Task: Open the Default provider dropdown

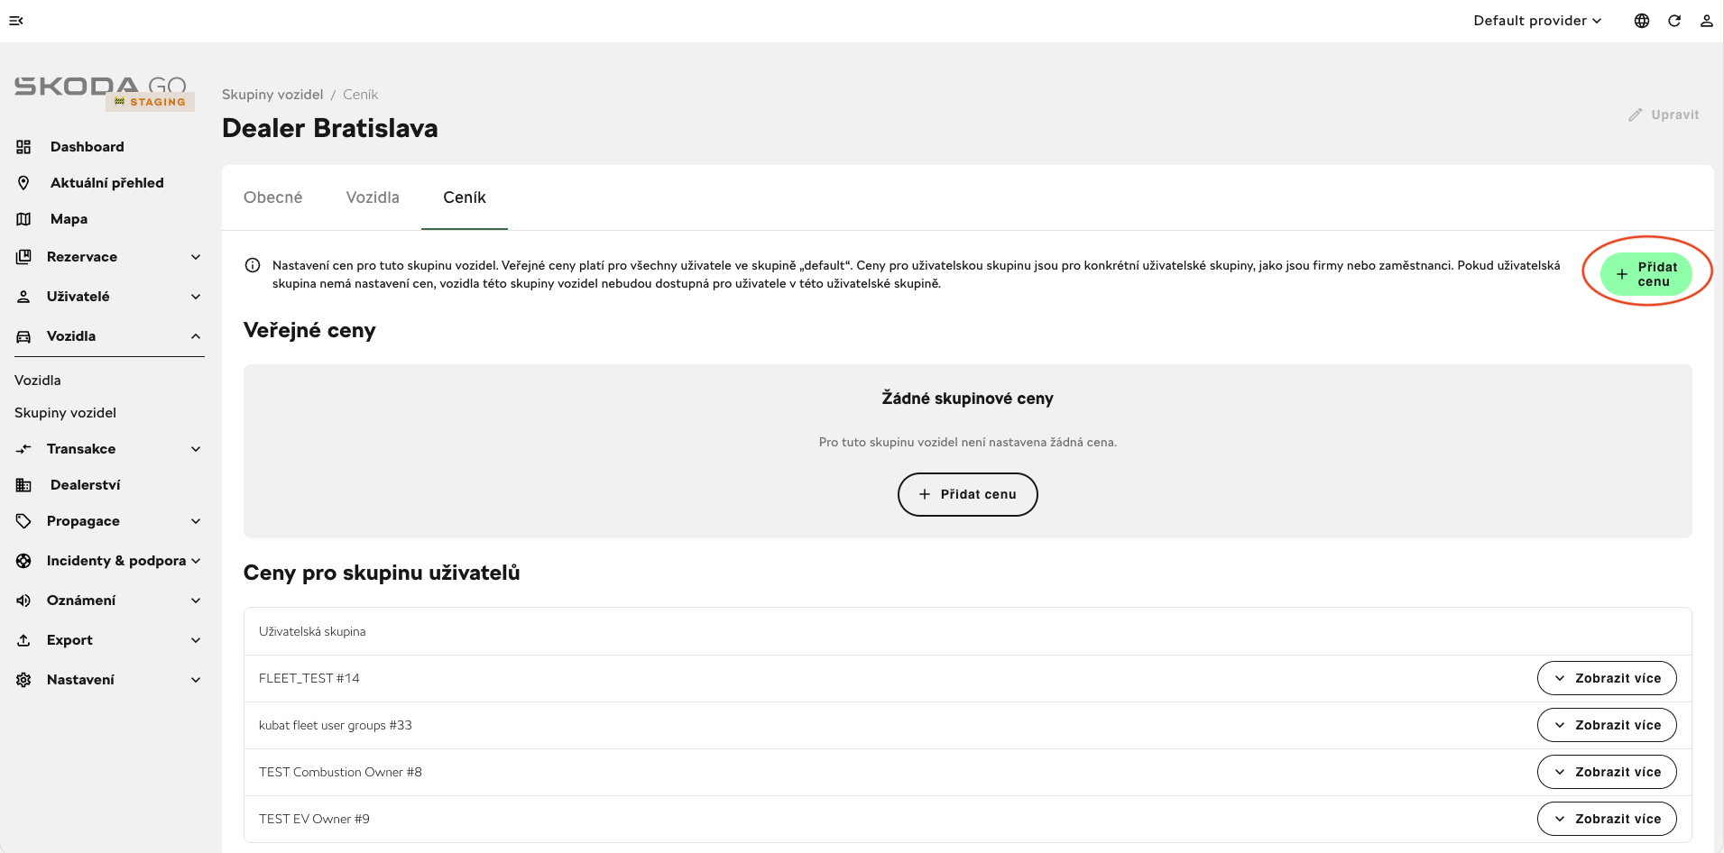Action: [x=1537, y=21]
